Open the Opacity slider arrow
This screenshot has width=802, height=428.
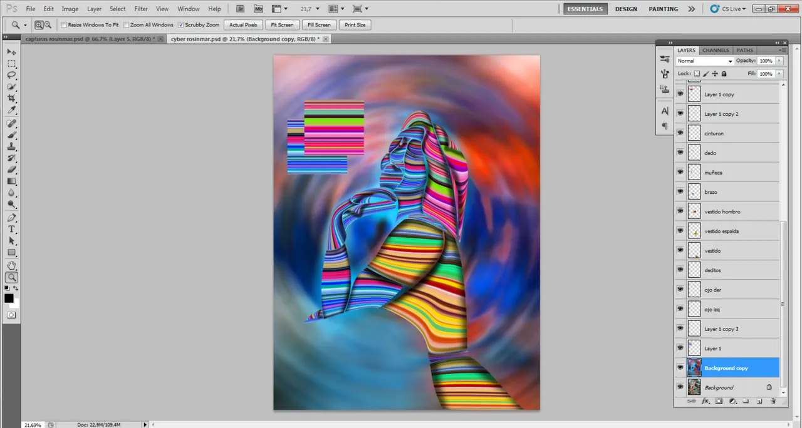tap(779, 61)
